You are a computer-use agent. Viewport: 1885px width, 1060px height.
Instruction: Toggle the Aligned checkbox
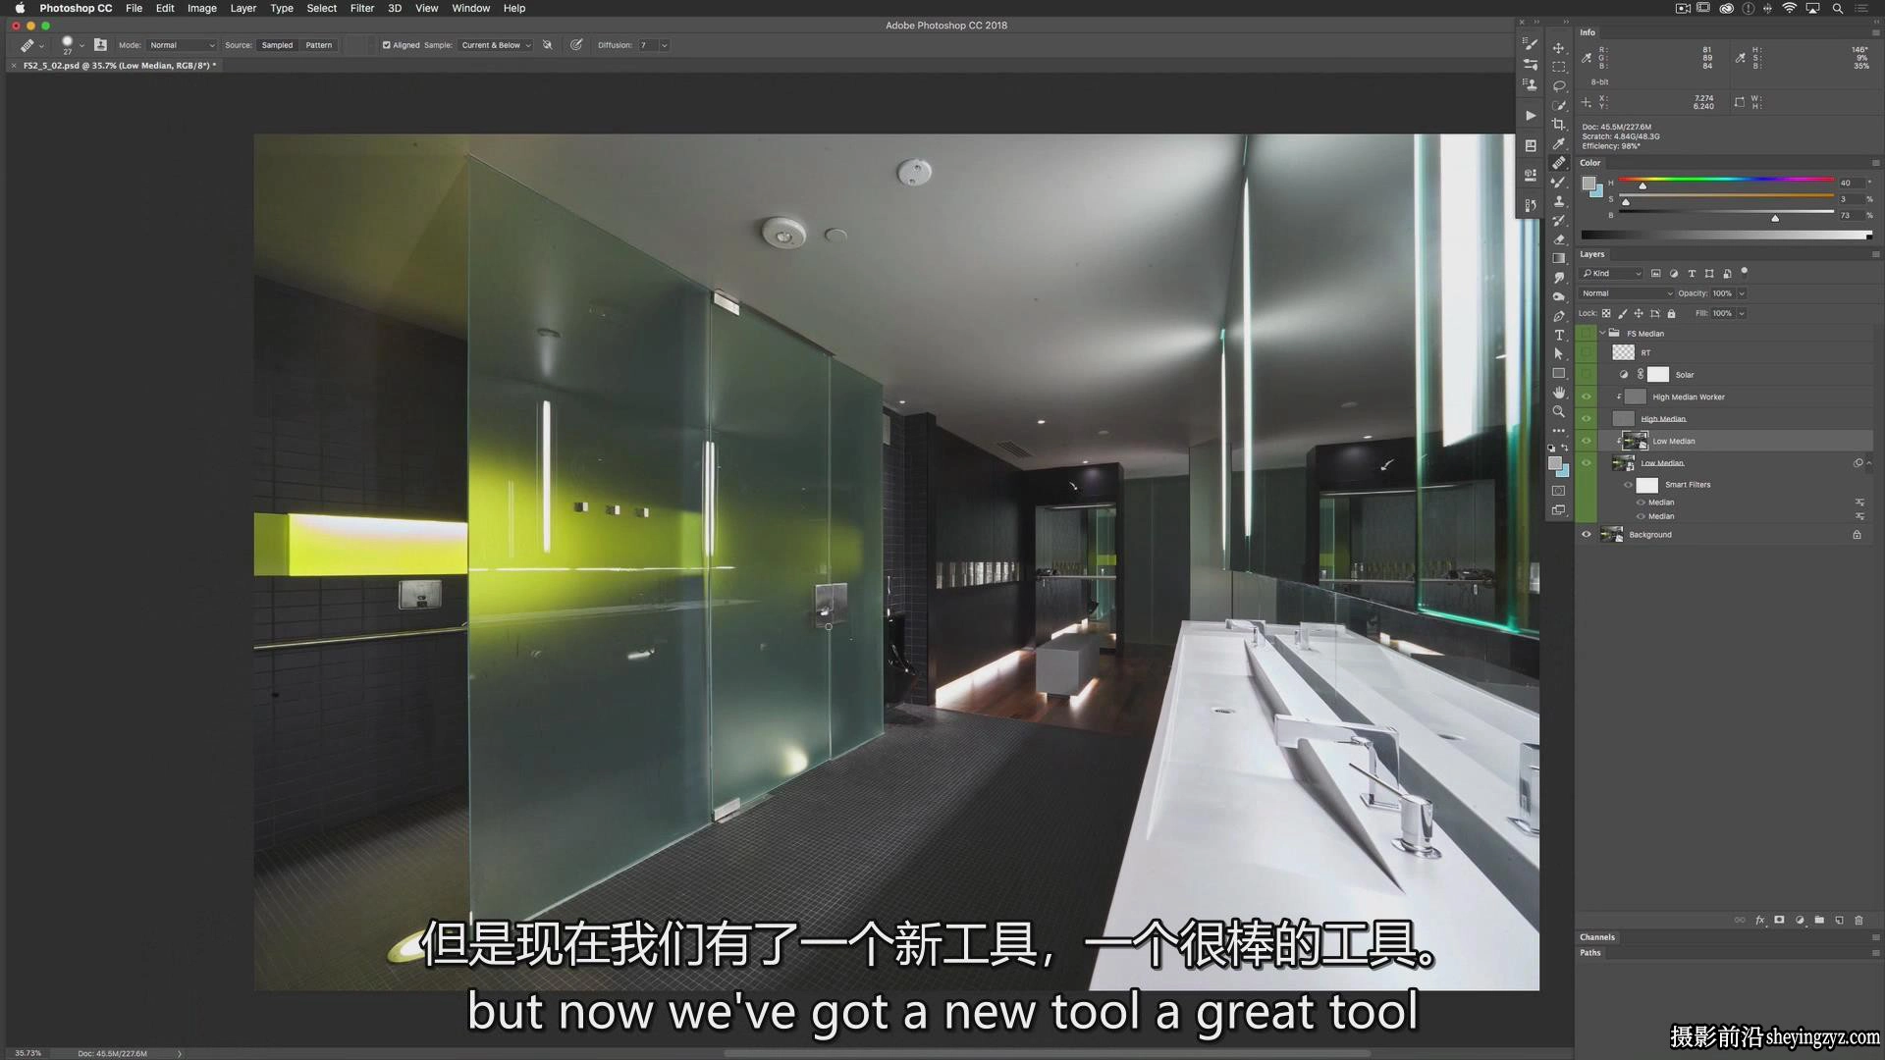[386, 45]
